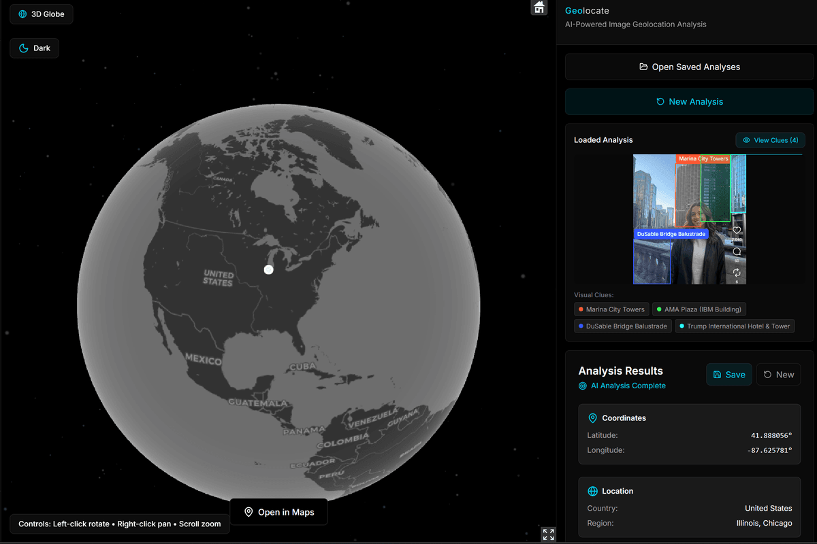Click the home icon above the globe

[x=539, y=7]
